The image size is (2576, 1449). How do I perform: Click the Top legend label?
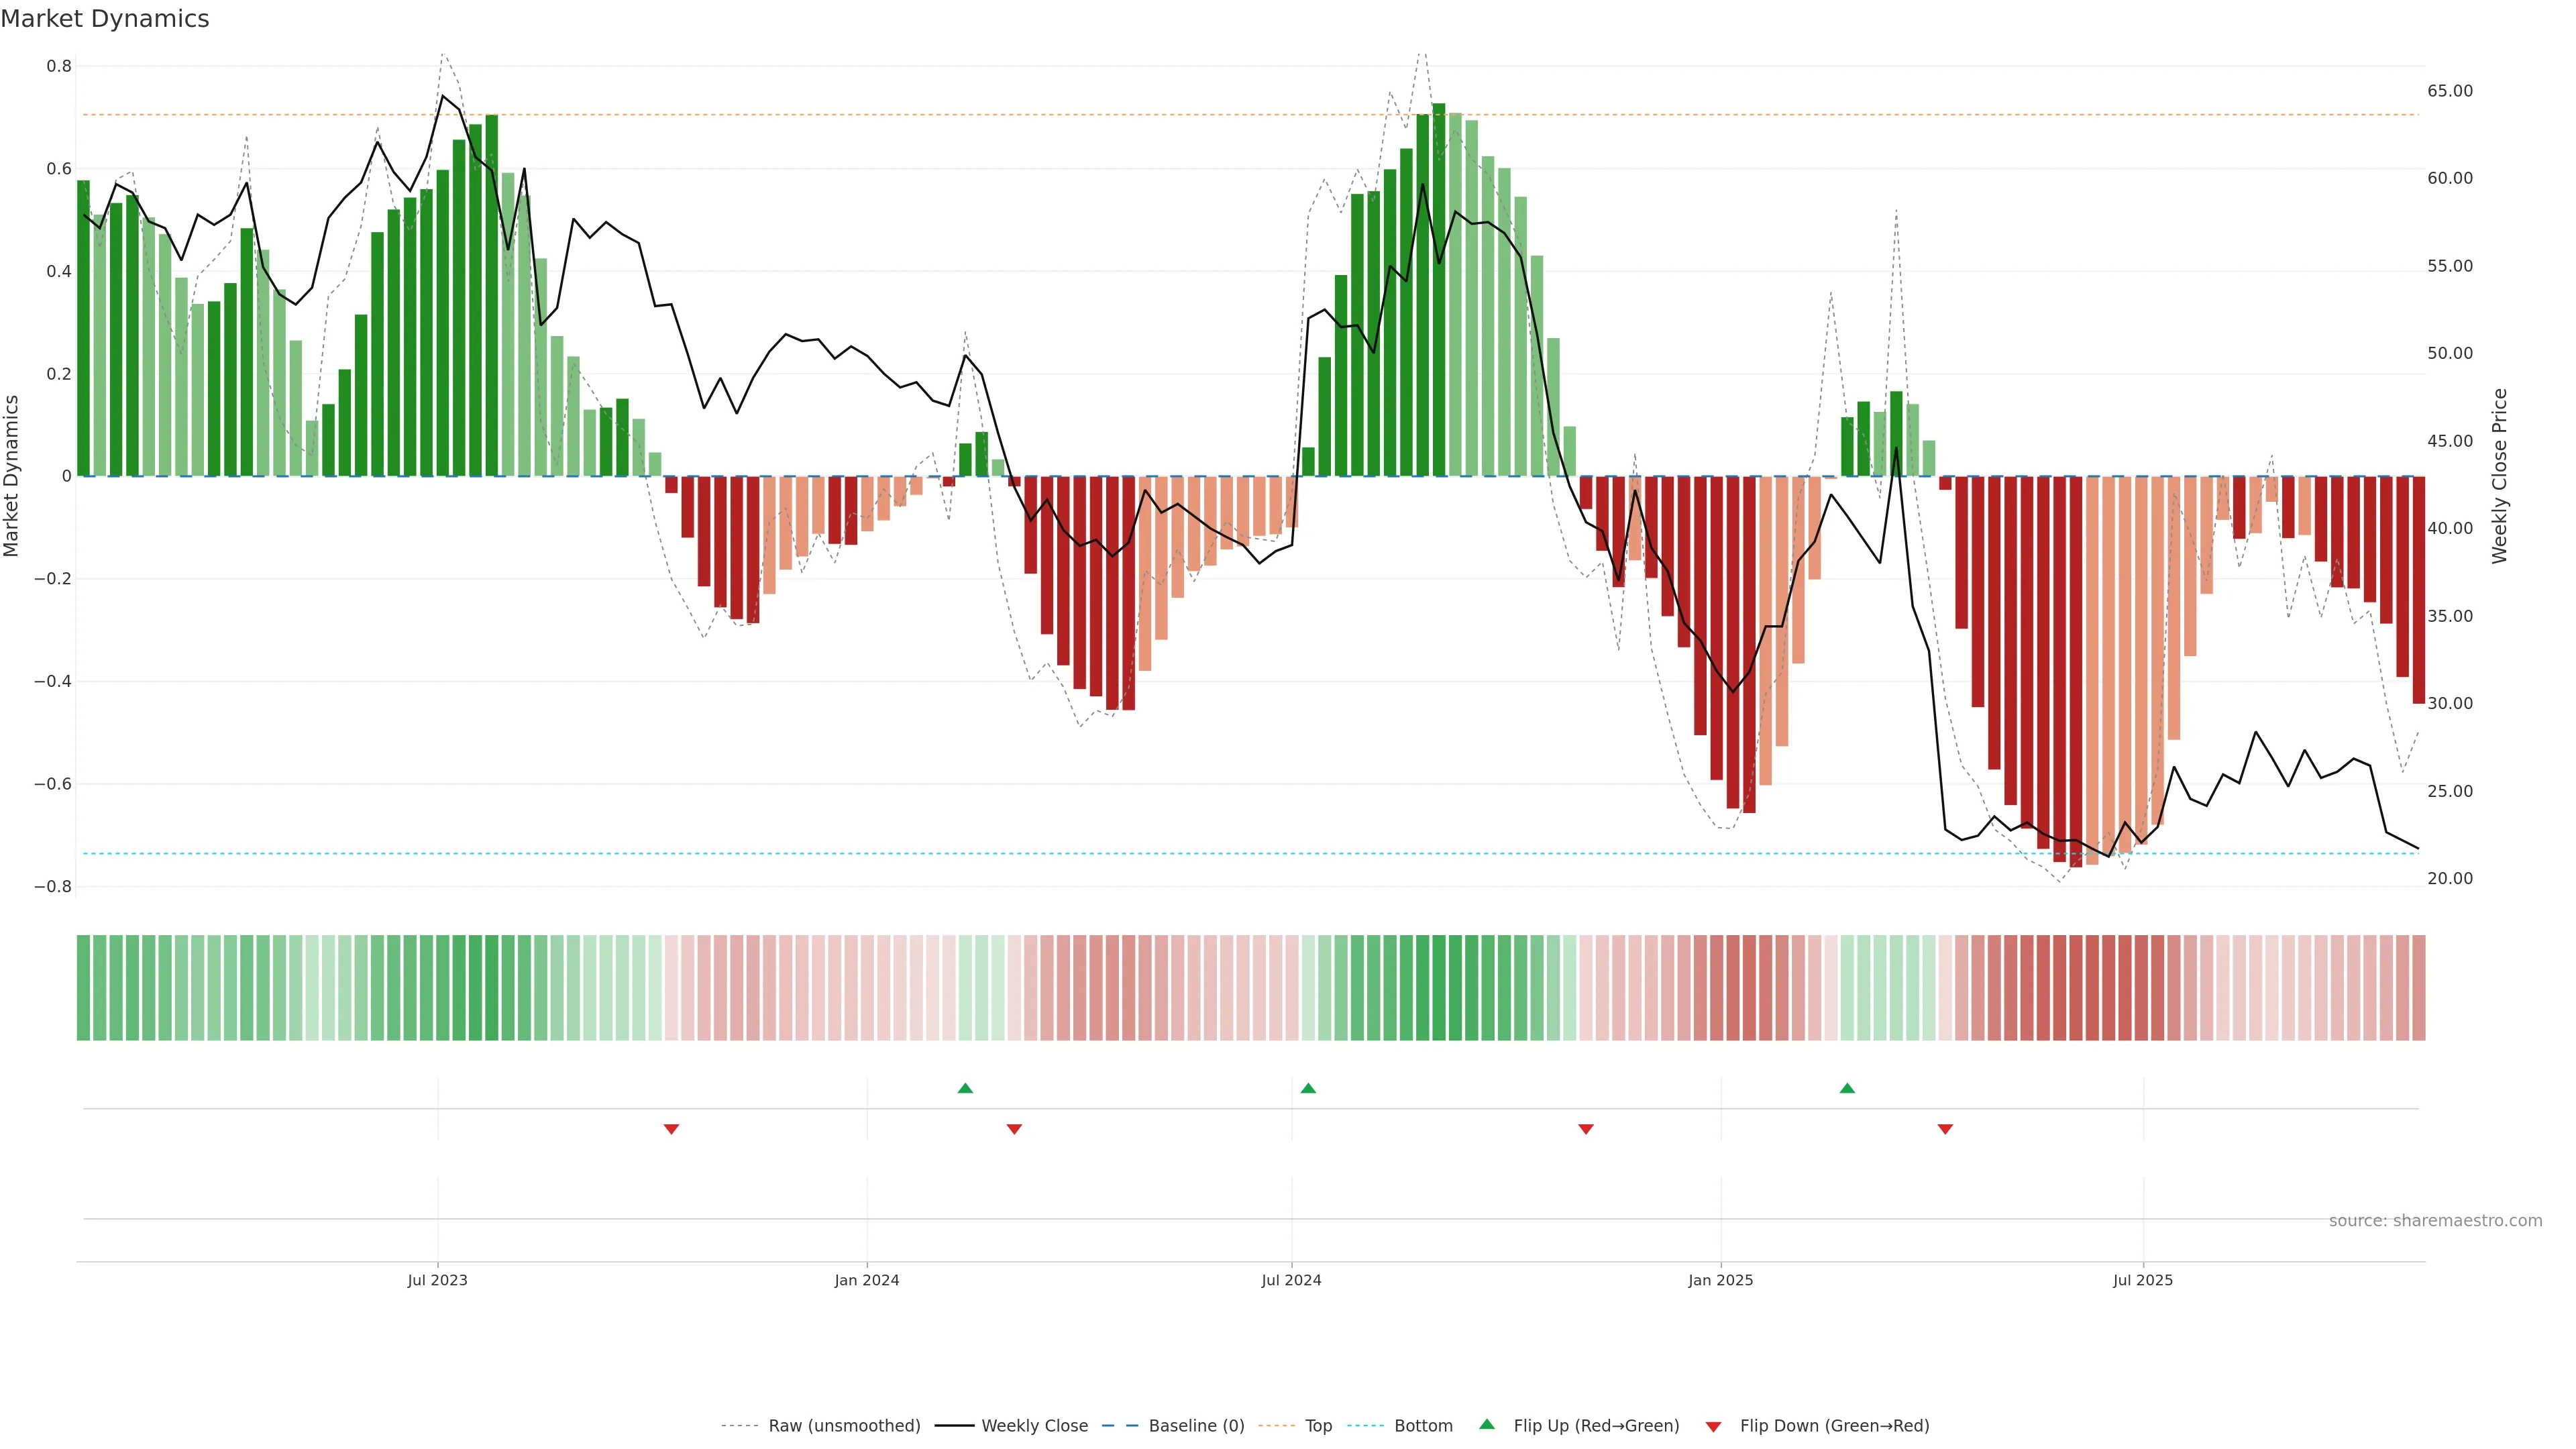1318,1426
